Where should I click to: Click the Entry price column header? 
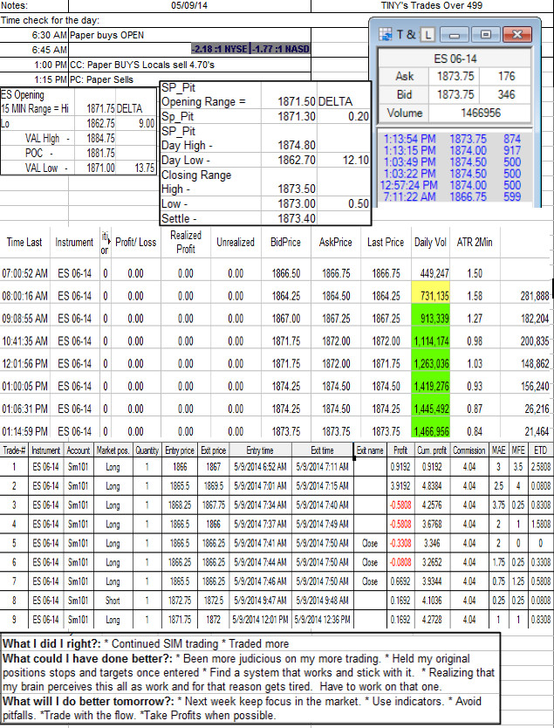coord(180,450)
